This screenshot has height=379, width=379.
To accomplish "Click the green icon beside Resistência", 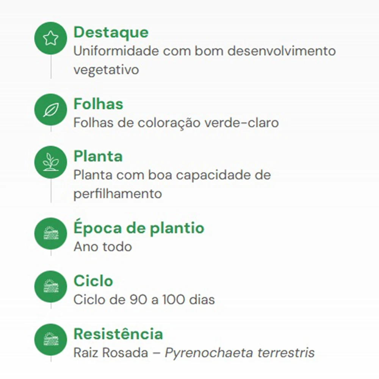I will tap(50, 340).
